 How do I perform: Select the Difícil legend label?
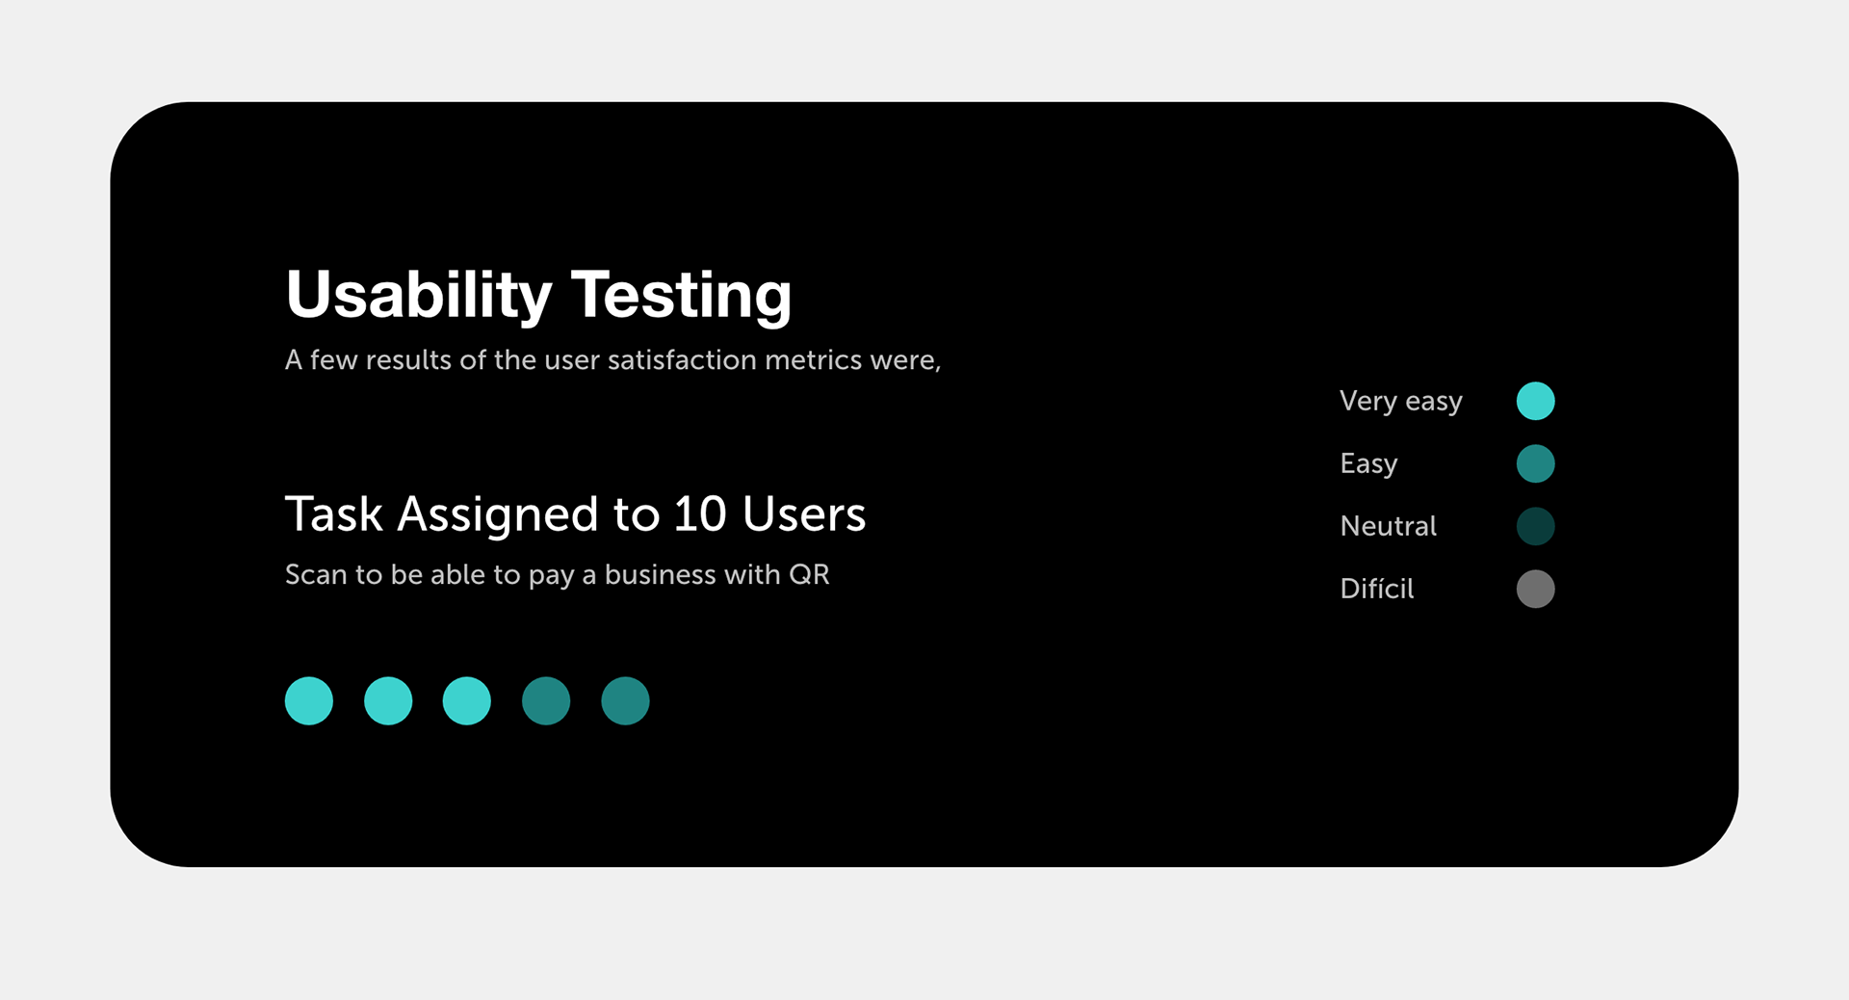coord(1377,589)
